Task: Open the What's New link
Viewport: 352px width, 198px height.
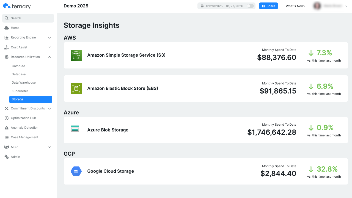Action: (295, 6)
